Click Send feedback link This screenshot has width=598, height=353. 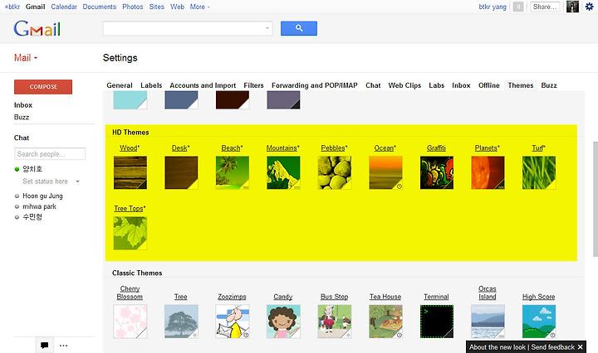pyautogui.click(x=552, y=347)
